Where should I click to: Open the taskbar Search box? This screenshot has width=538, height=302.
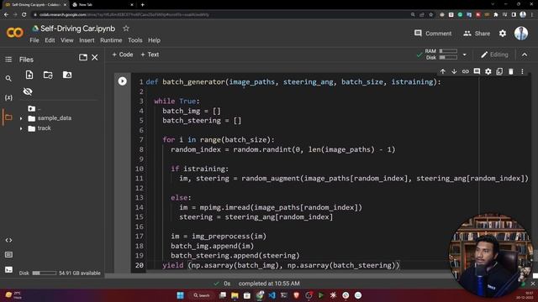click(202, 295)
